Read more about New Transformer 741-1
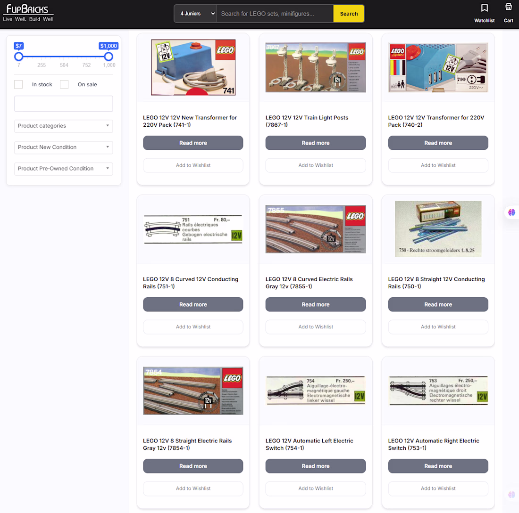Screen dimensions: 519x513 [193, 143]
